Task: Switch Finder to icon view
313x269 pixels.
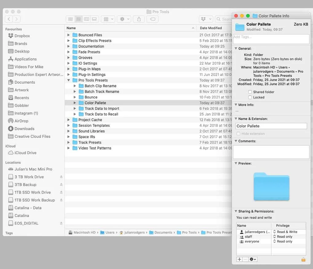Action: click(x=70, y=19)
